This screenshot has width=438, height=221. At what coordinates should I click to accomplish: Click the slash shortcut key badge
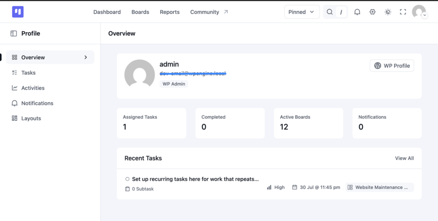[x=341, y=12]
